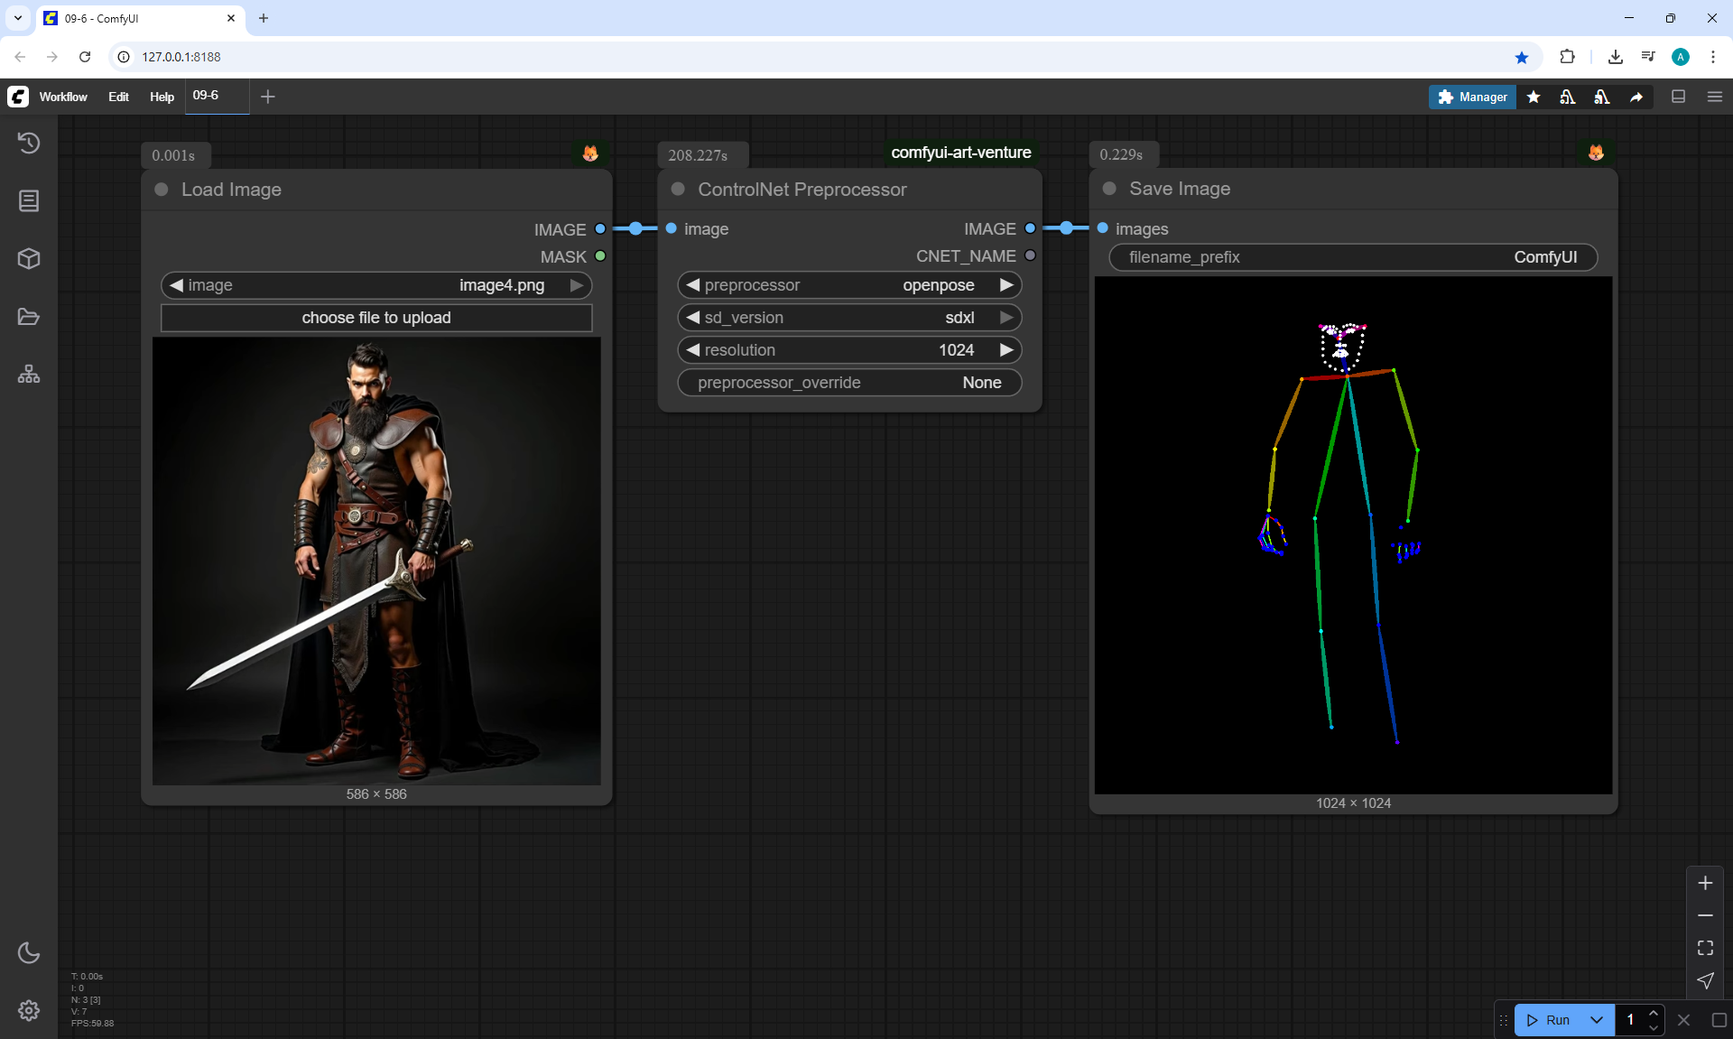Screen dimensions: 1733x1039
Task: Increase the resolution 1024 value arrow
Action: pyautogui.click(x=1006, y=350)
